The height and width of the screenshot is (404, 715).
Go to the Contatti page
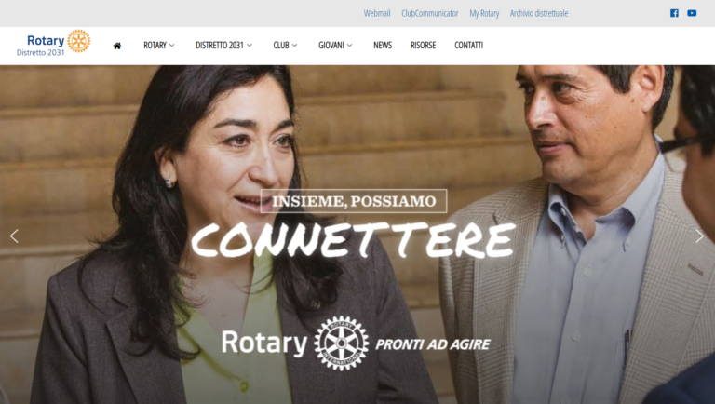[x=469, y=45]
